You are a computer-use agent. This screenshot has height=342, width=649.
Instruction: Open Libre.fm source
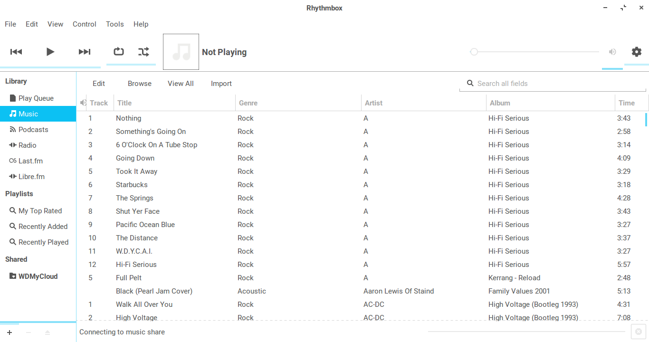(x=38, y=177)
